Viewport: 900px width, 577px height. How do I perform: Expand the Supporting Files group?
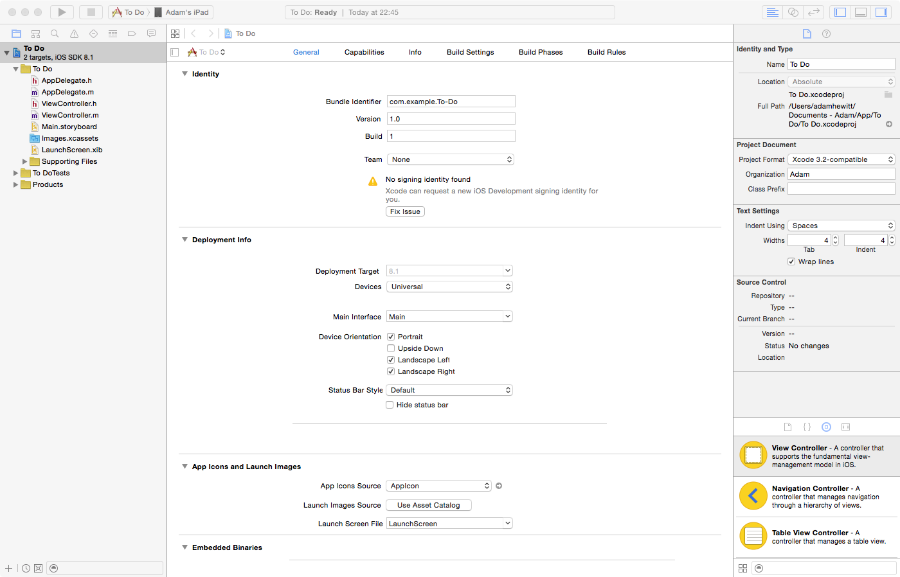[25, 161]
